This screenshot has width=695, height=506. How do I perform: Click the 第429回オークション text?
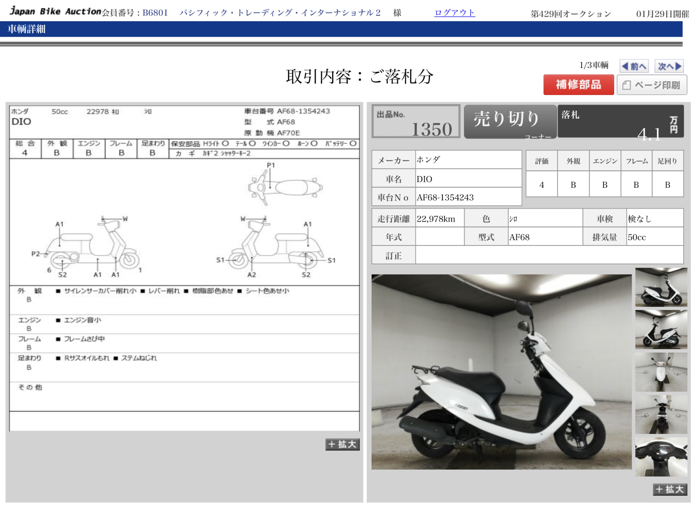571,14
